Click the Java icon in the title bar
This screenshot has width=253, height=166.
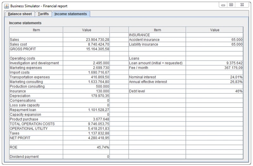[6, 6]
